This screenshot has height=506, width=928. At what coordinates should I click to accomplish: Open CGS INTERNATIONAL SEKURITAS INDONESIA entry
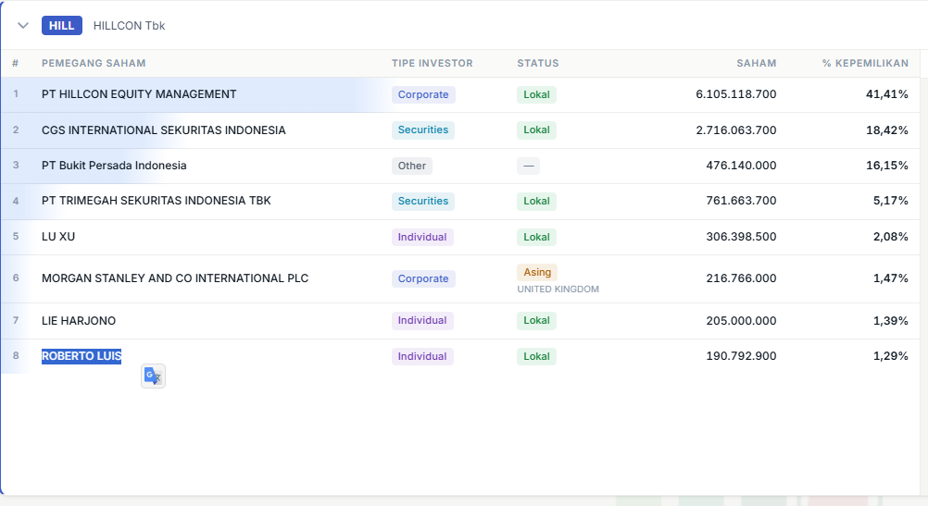[x=164, y=130]
